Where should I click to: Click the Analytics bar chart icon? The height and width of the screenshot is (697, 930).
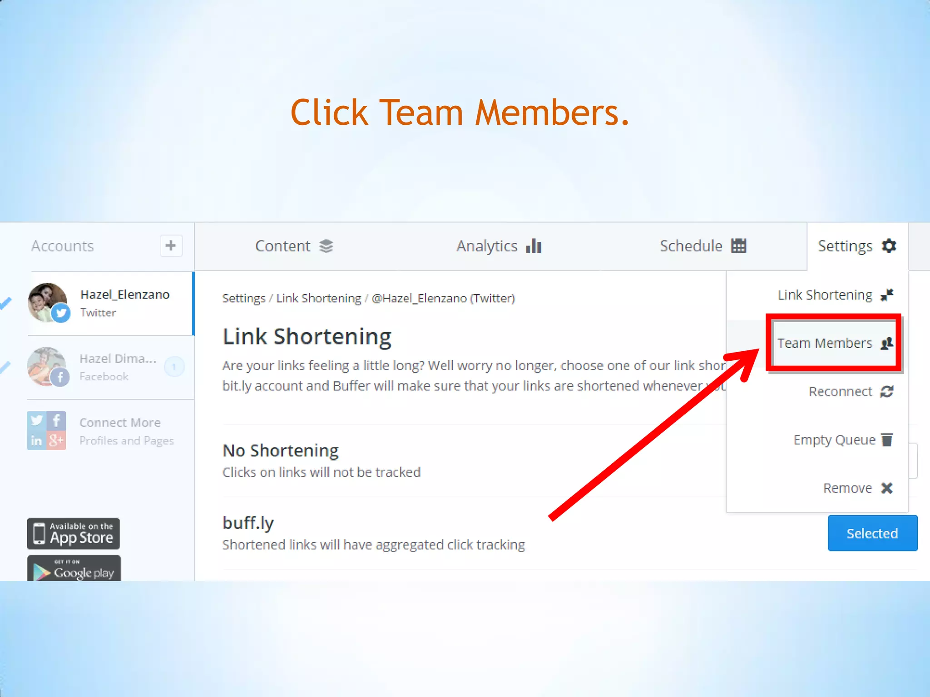click(534, 246)
